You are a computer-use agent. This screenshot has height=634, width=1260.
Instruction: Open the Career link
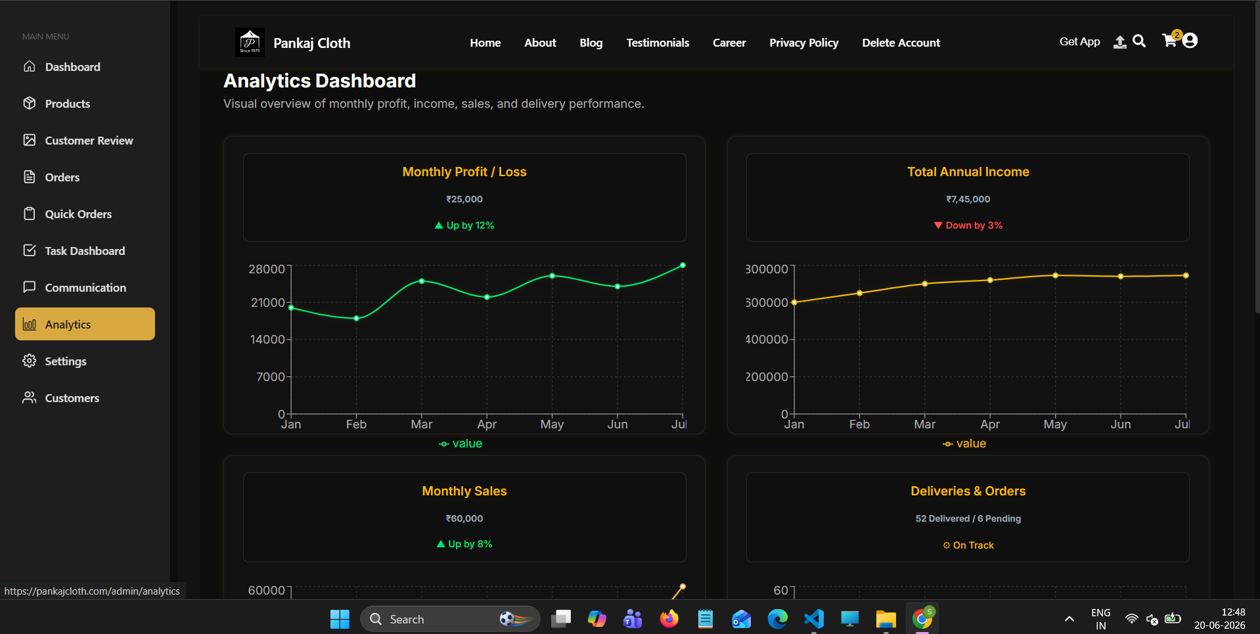[x=729, y=43]
